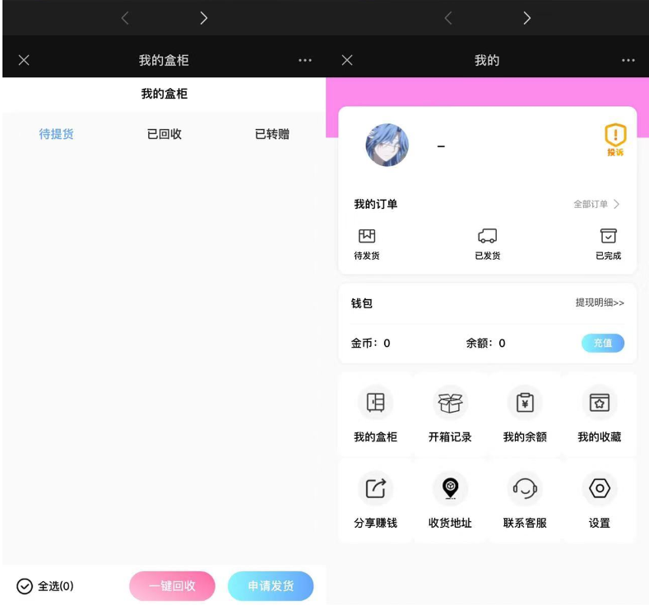Tap the 充值 recharge button
Image resolution: width=649 pixels, height=605 pixels.
pos(603,343)
